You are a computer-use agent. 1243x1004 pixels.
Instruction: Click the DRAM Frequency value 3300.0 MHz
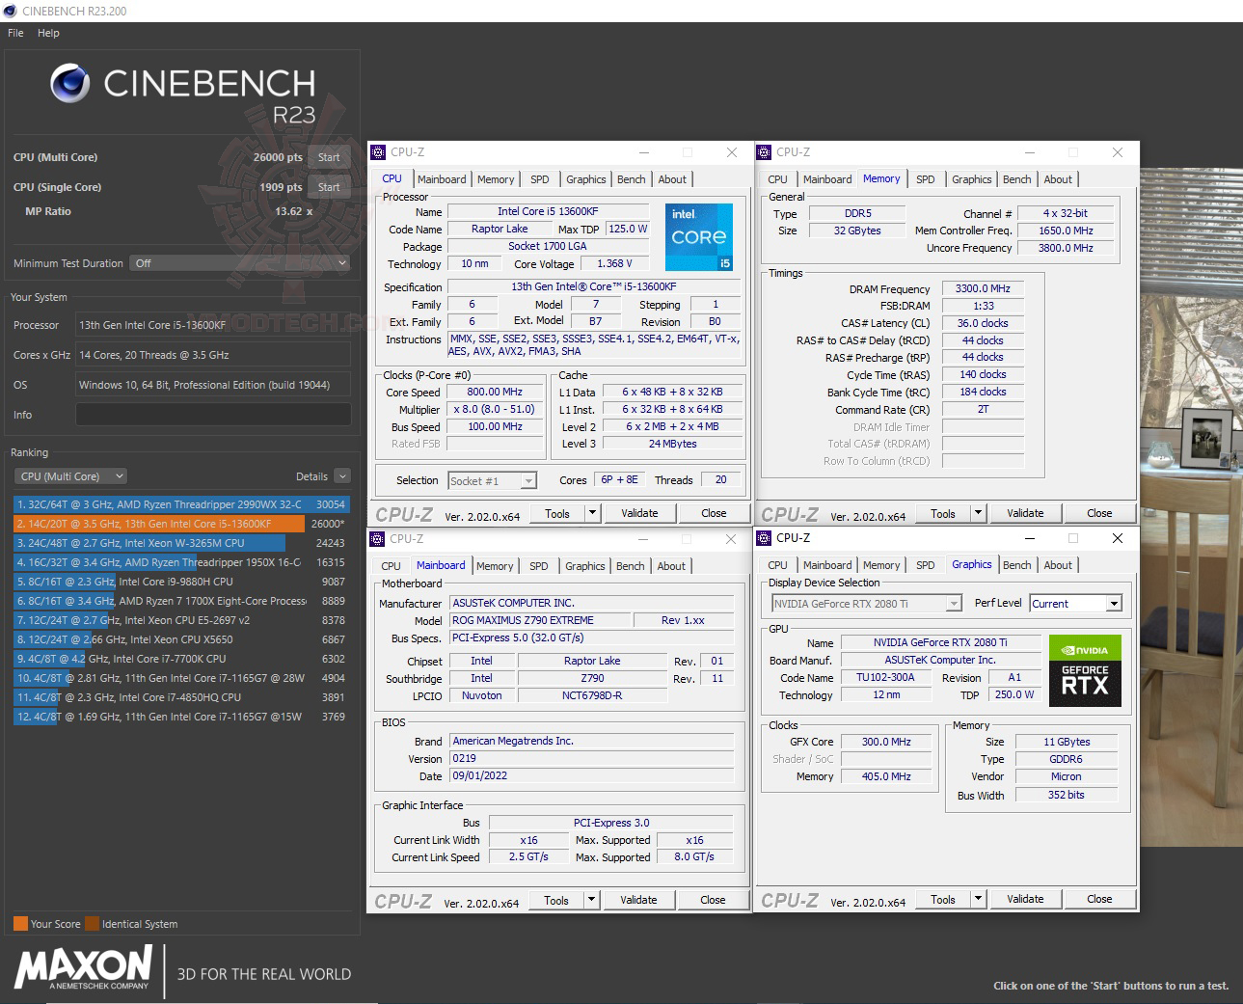point(983,288)
